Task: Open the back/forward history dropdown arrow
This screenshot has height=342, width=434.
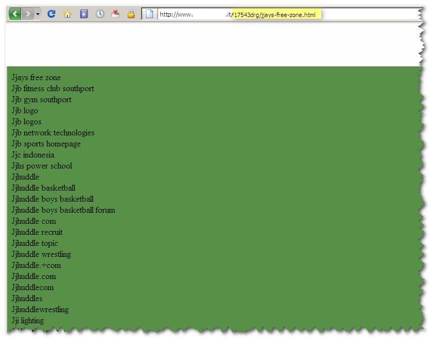Action: (x=38, y=14)
